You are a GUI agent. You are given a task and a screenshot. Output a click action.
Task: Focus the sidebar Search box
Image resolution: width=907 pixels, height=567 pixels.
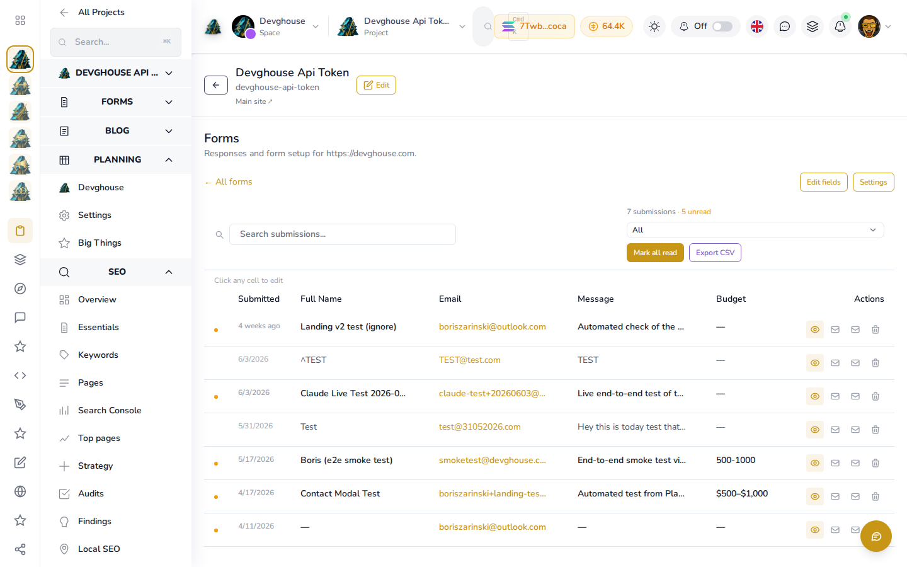pos(116,42)
